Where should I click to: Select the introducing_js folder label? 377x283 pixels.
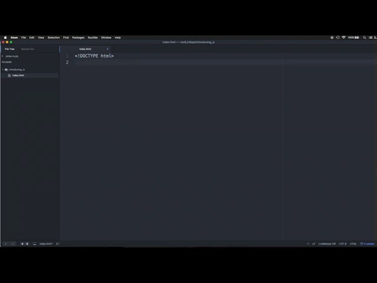coord(17,70)
